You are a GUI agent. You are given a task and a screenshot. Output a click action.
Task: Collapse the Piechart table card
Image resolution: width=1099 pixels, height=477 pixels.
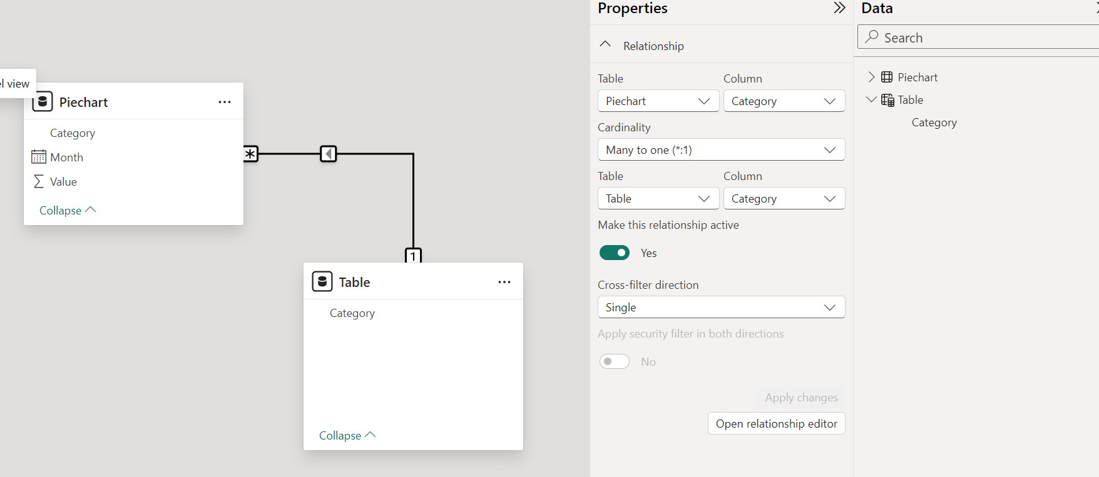[68, 210]
